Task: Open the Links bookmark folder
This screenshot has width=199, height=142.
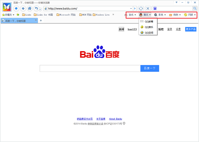Action: point(27,15)
